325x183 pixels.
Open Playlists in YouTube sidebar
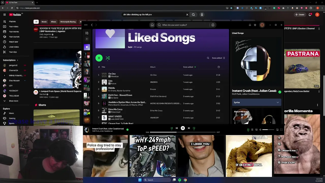tap(12, 22)
